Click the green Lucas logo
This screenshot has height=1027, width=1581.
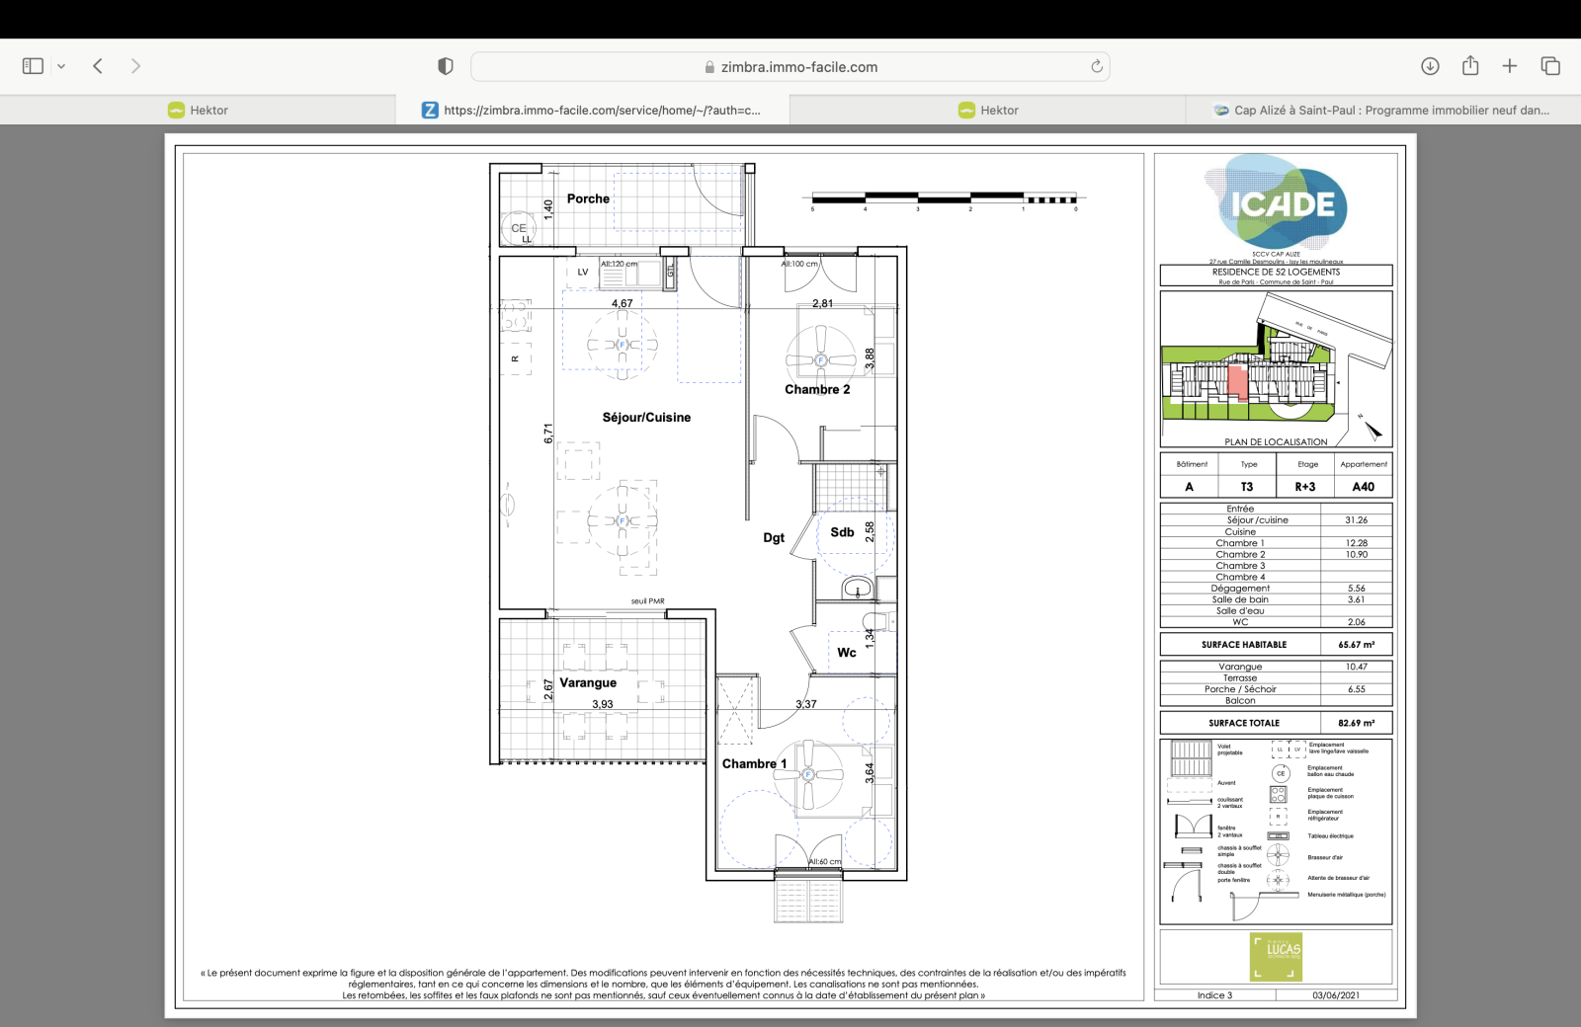pos(1276,956)
